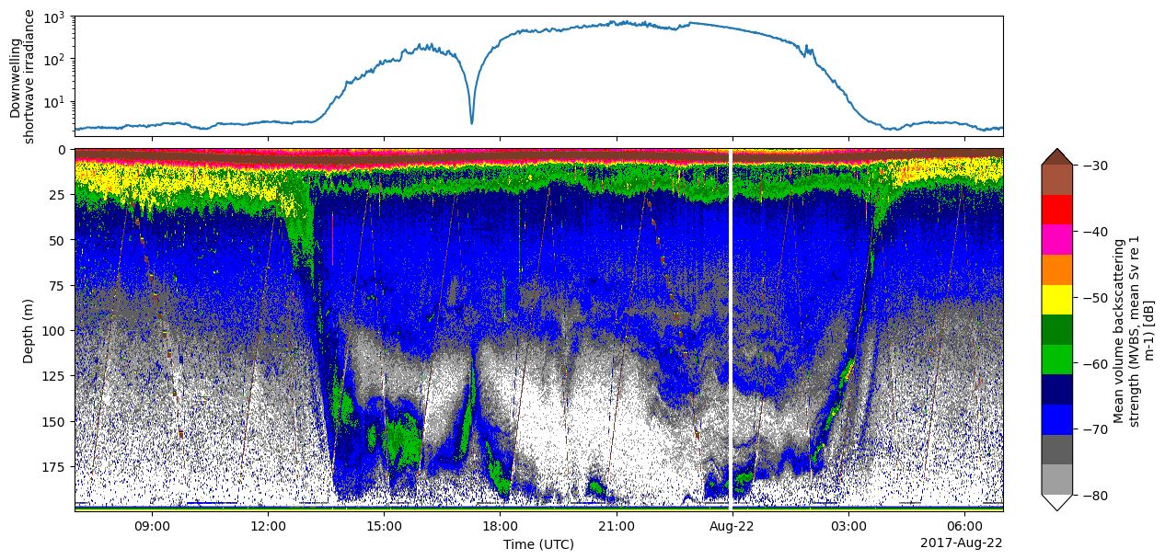This screenshot has height=560, width=1165.
Task: Click the 'Depth (m)' axis title
Action: coord(29,329)
